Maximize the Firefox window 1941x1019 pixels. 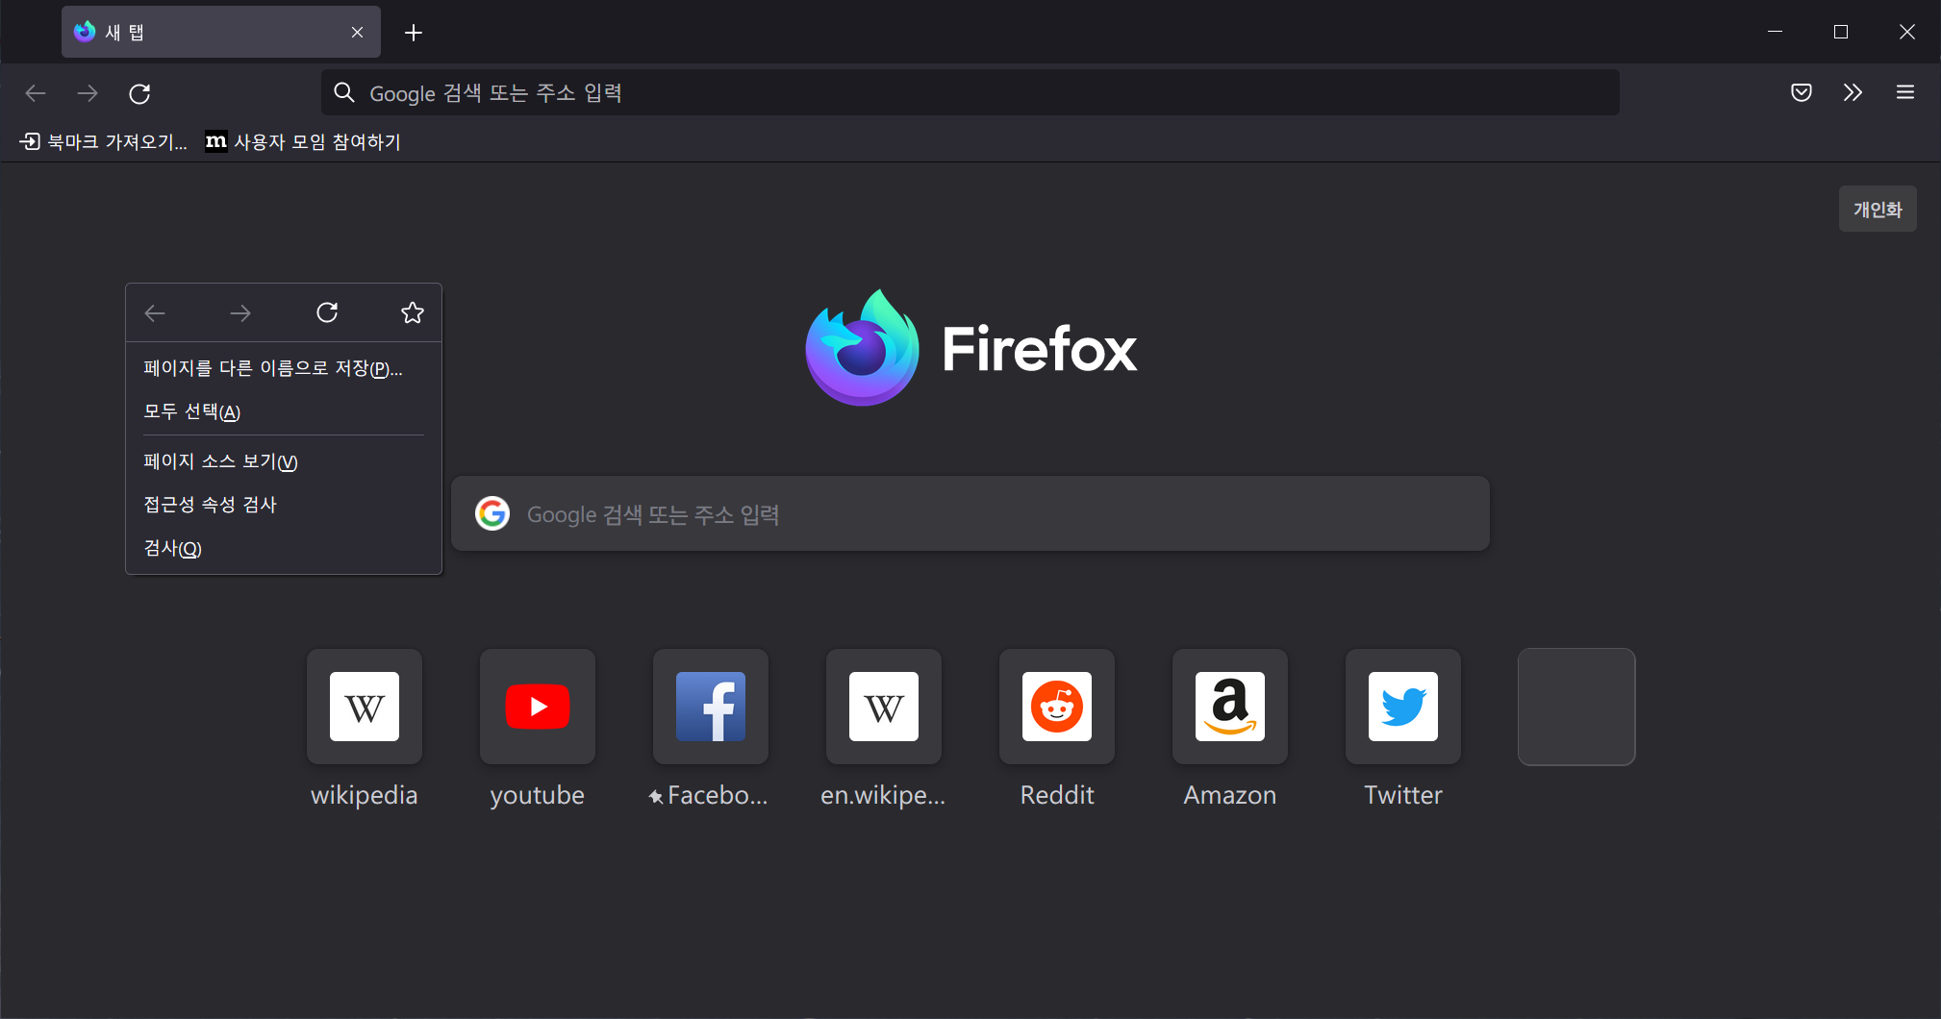click(1841, 32)
